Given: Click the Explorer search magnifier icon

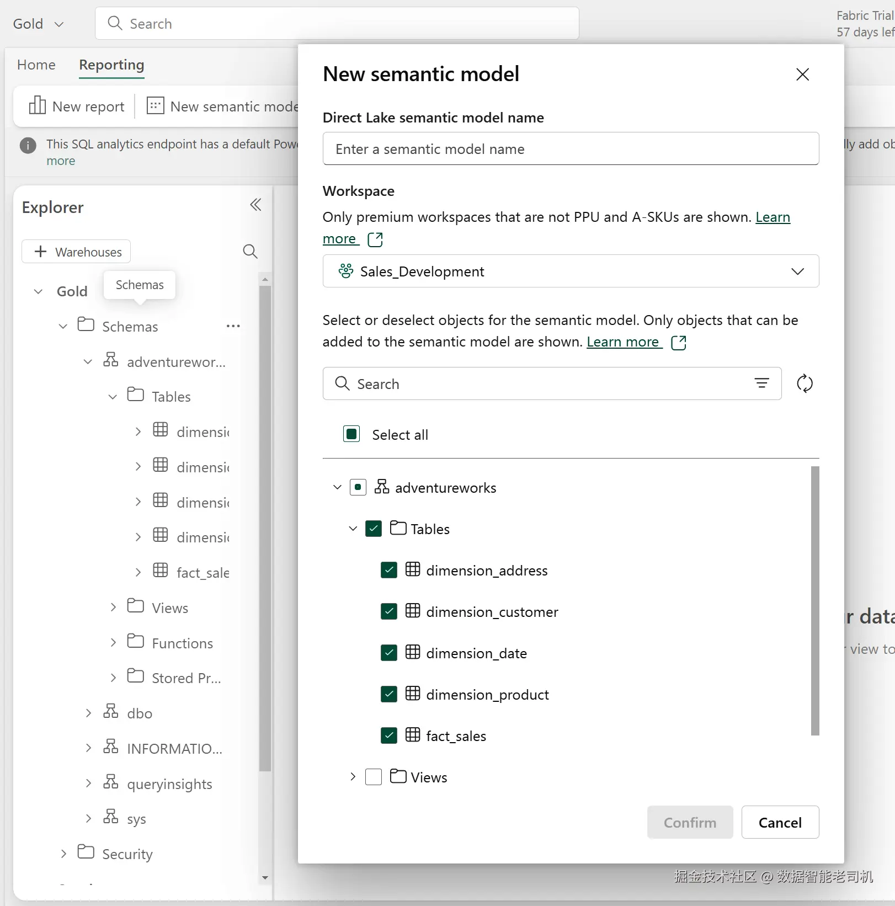Looking at the screenshot, I should pos(250,252).
